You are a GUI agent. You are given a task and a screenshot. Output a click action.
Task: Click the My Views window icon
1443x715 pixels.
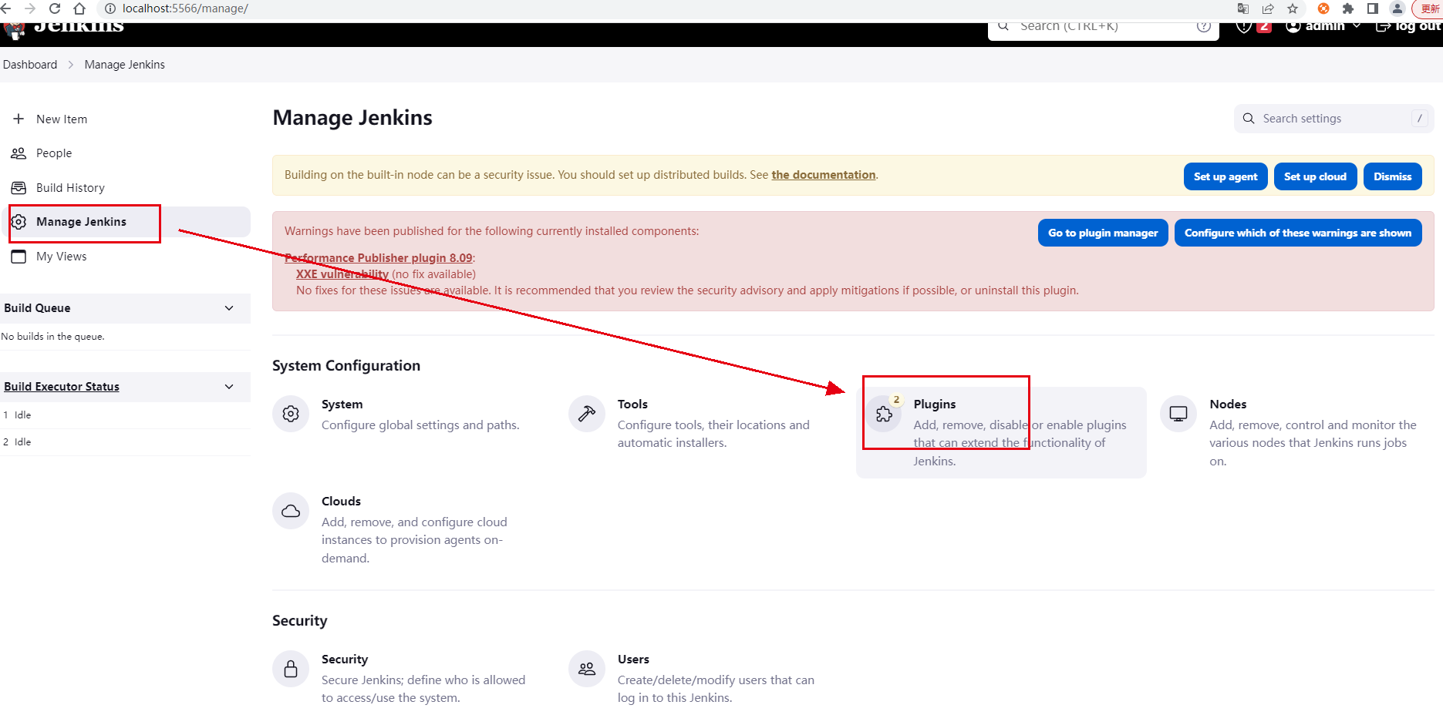point(19,257)
